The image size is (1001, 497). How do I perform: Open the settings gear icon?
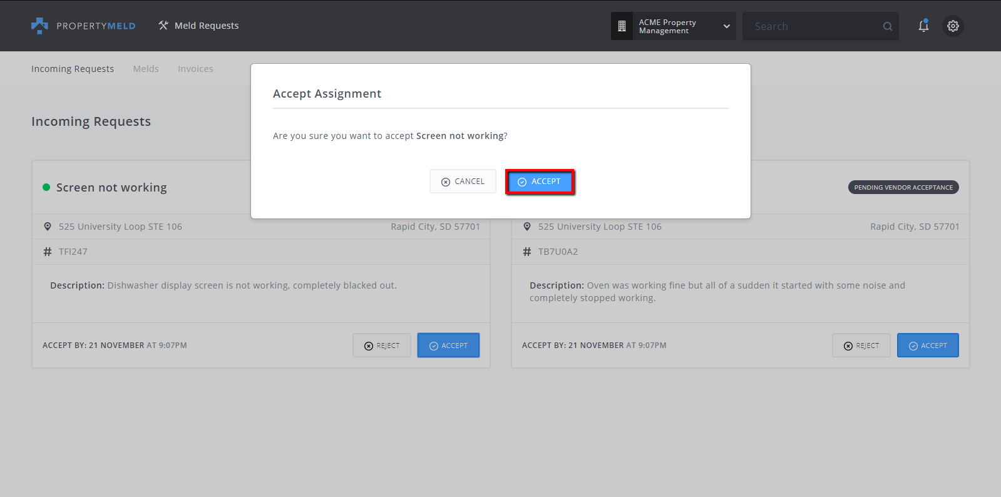953,26
